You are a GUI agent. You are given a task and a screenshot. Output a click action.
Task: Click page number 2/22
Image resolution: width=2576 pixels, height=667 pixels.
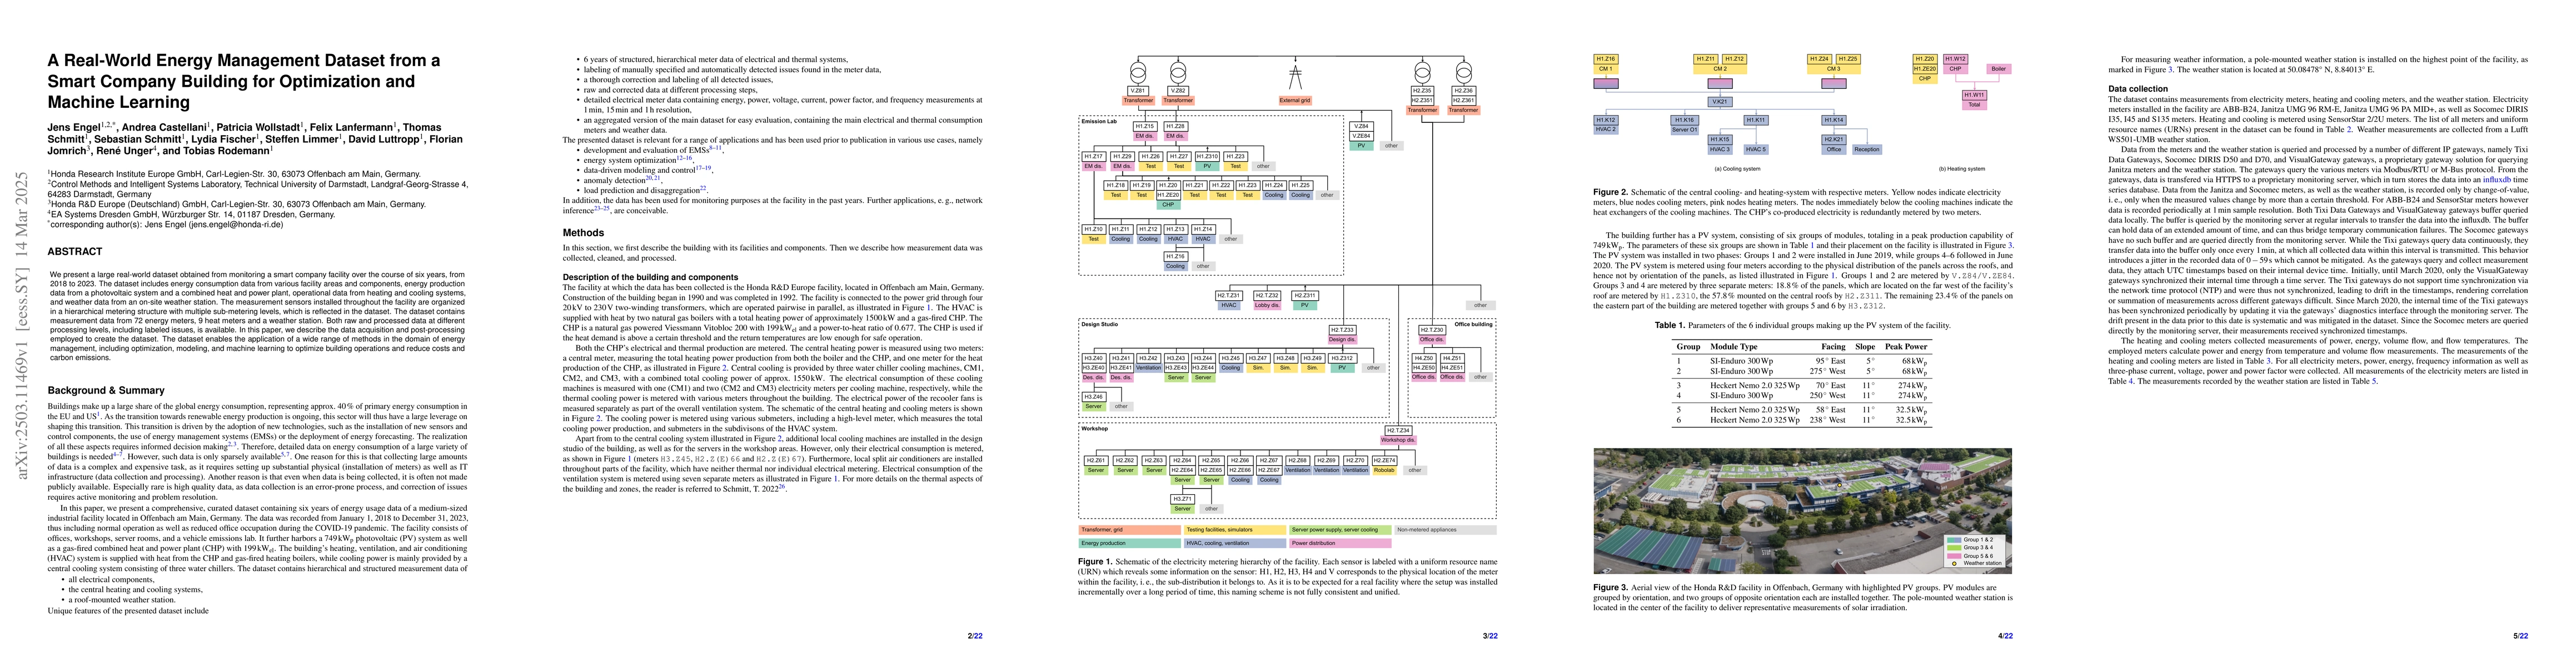(x=975, y=636)
